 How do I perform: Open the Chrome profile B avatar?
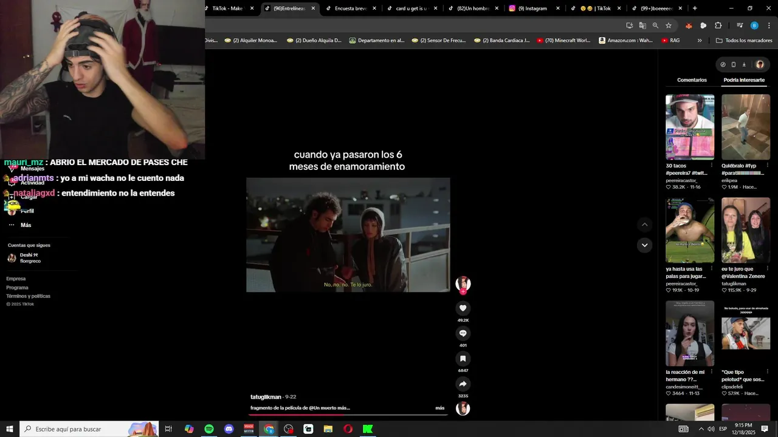pos(754,25)
